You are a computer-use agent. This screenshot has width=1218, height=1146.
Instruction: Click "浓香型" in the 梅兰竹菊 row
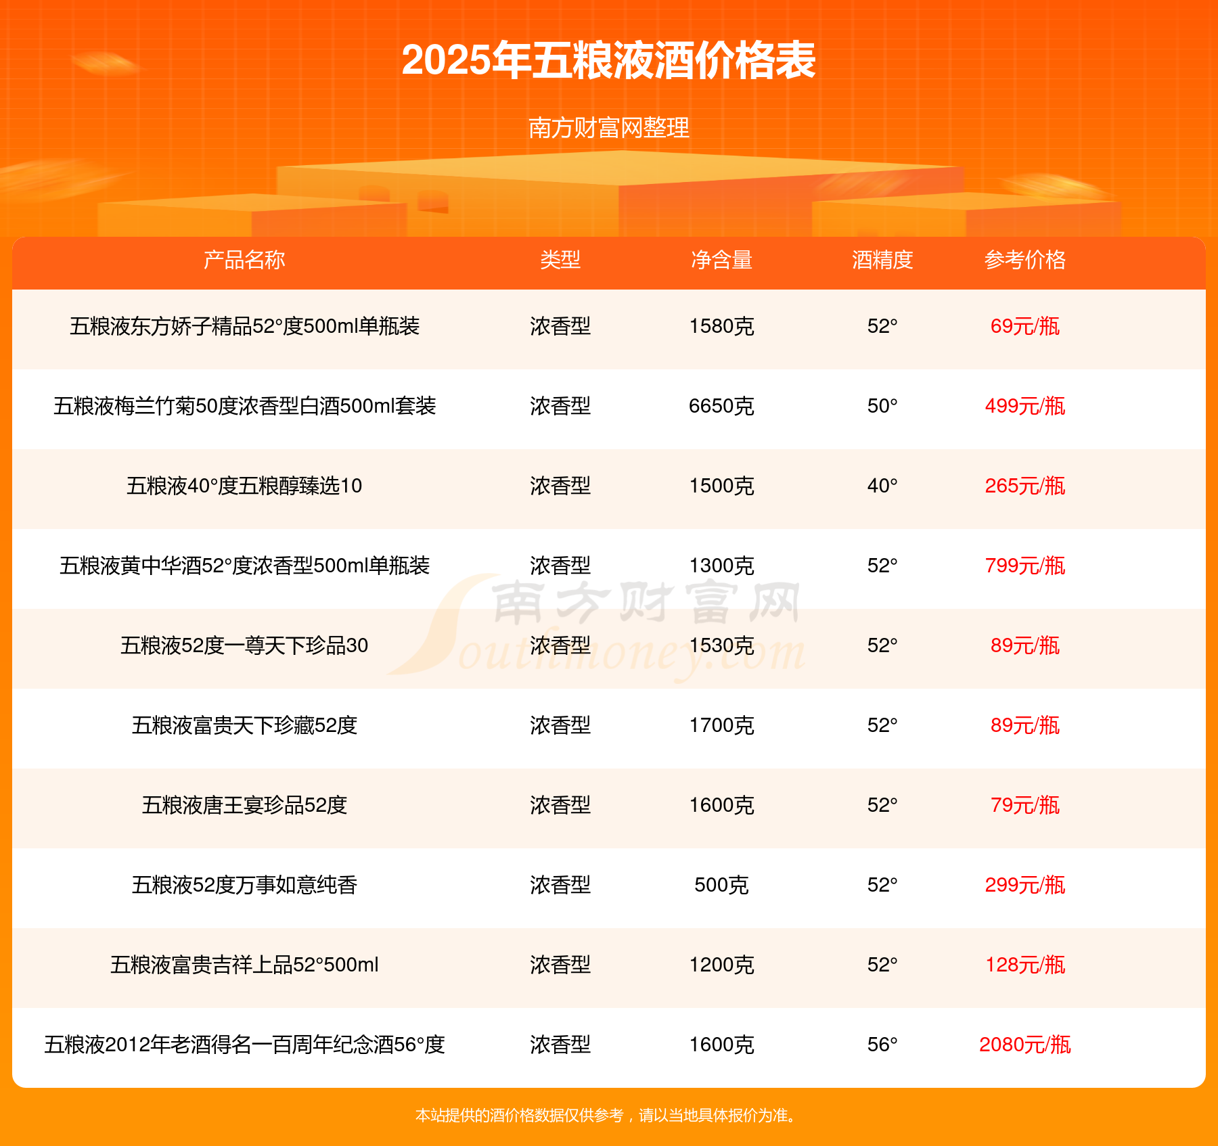[560, 407]
